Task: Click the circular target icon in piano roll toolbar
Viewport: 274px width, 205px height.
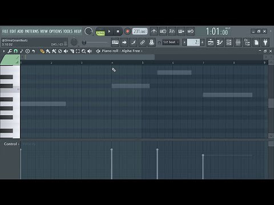Action: tap(27, 51)
